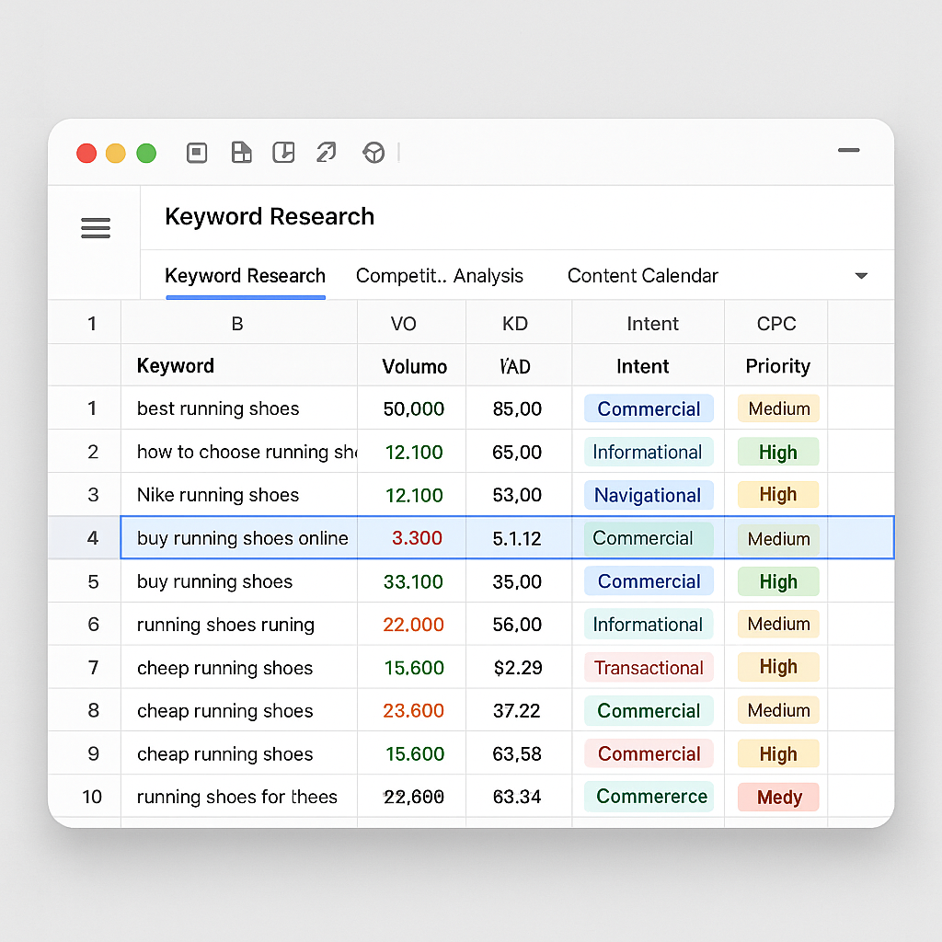Image resolution: width=942 pixels, height=942 pixels.
Task: Click the 33.100 volume cell
Action: tap(411, 581)
